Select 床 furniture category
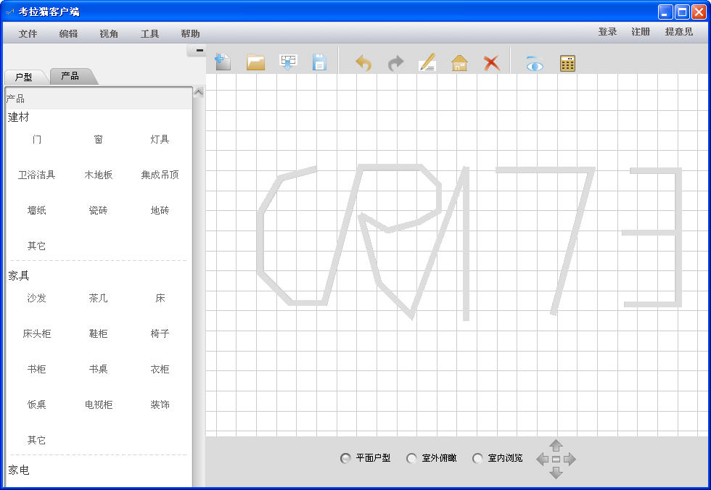Screen dimensions: 711x490 pyautogui.click(x=160, y=298)
